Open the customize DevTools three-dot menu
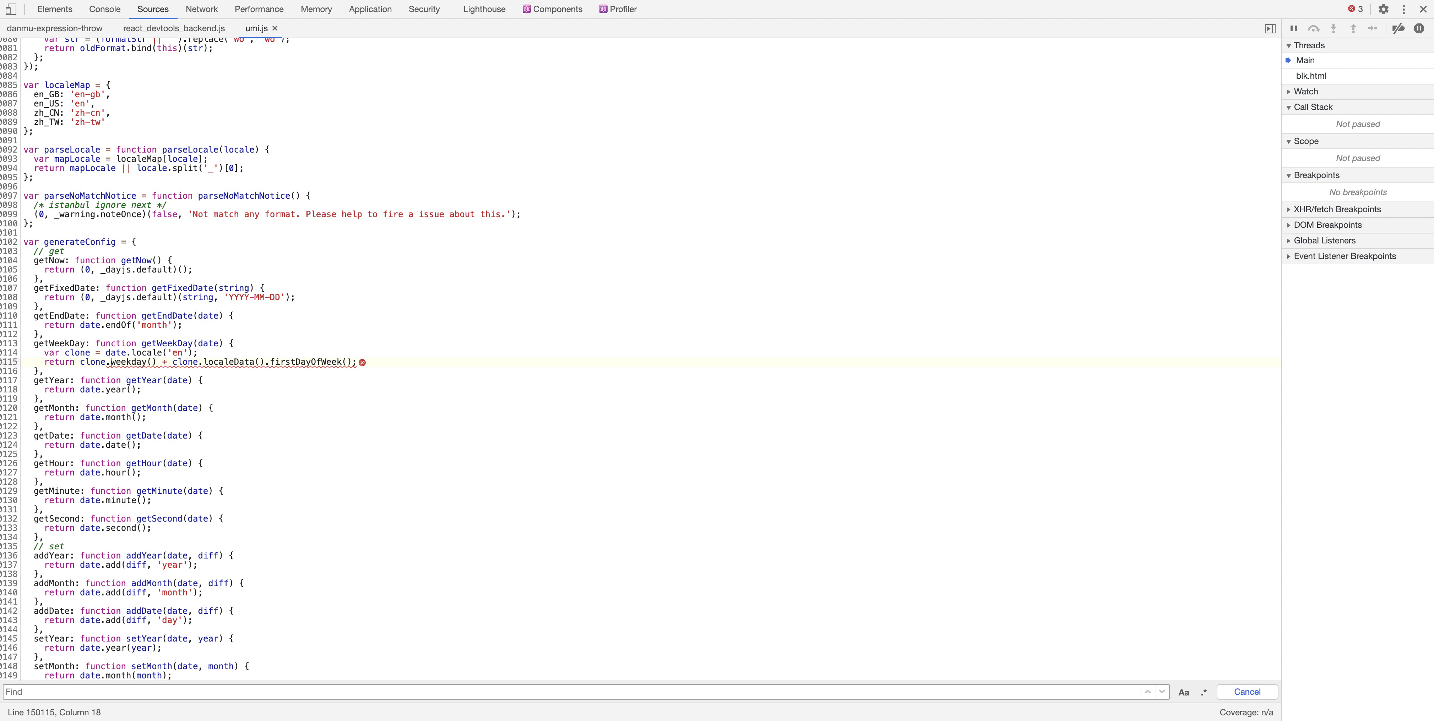The image size is (1434, 721). point(1403,9)
